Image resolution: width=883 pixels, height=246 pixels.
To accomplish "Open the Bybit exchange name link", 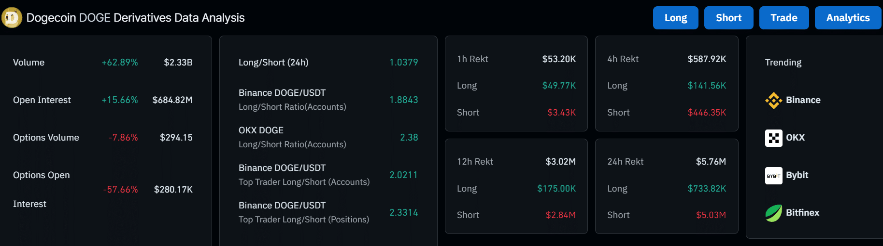I will click(797, 175).
